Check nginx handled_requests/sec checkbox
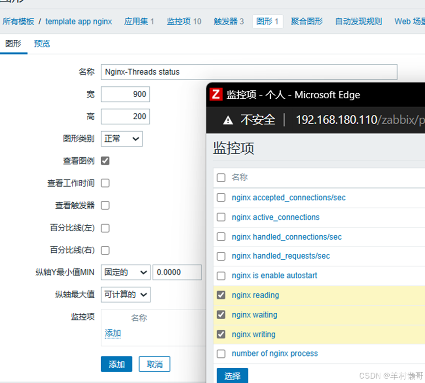This screenshot has height=383, width=425. (221, 256)
